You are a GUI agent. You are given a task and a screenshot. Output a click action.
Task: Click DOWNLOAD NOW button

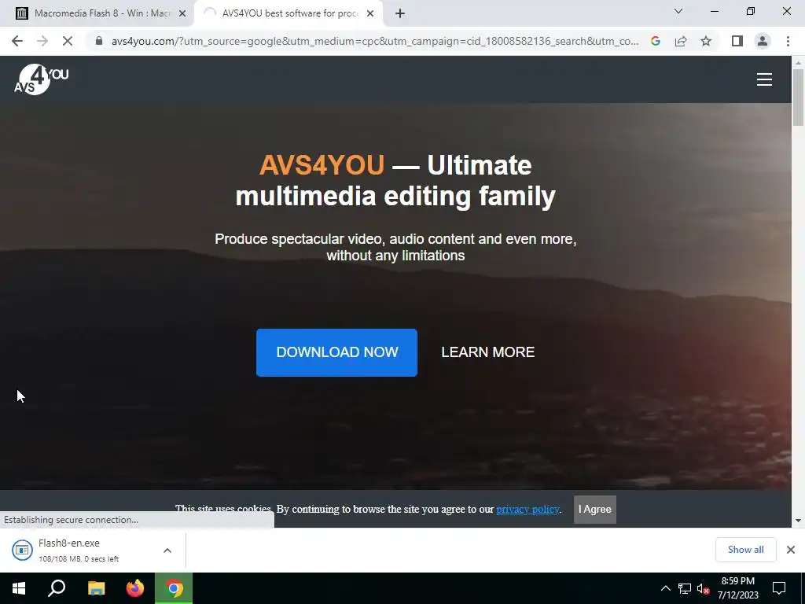point(336,352)
